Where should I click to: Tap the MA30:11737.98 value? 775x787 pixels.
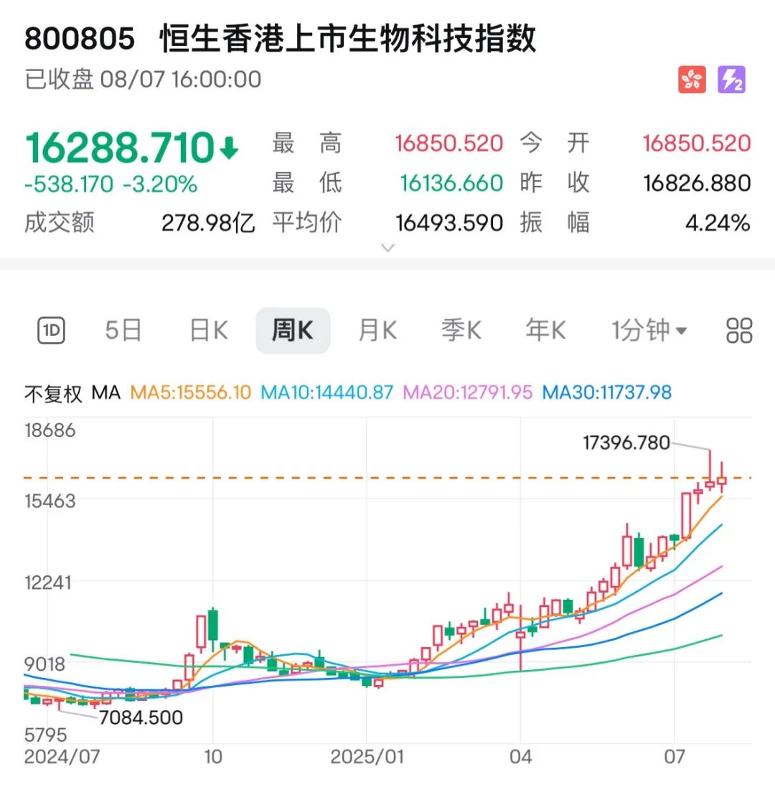click(607, 392)
